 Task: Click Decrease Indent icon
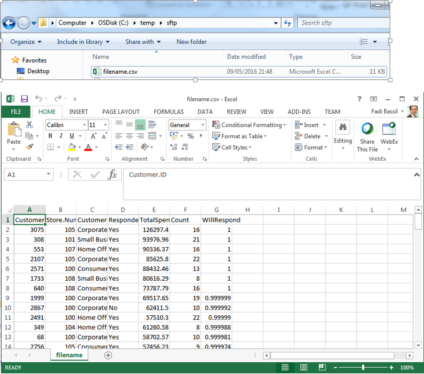(119, 147)
